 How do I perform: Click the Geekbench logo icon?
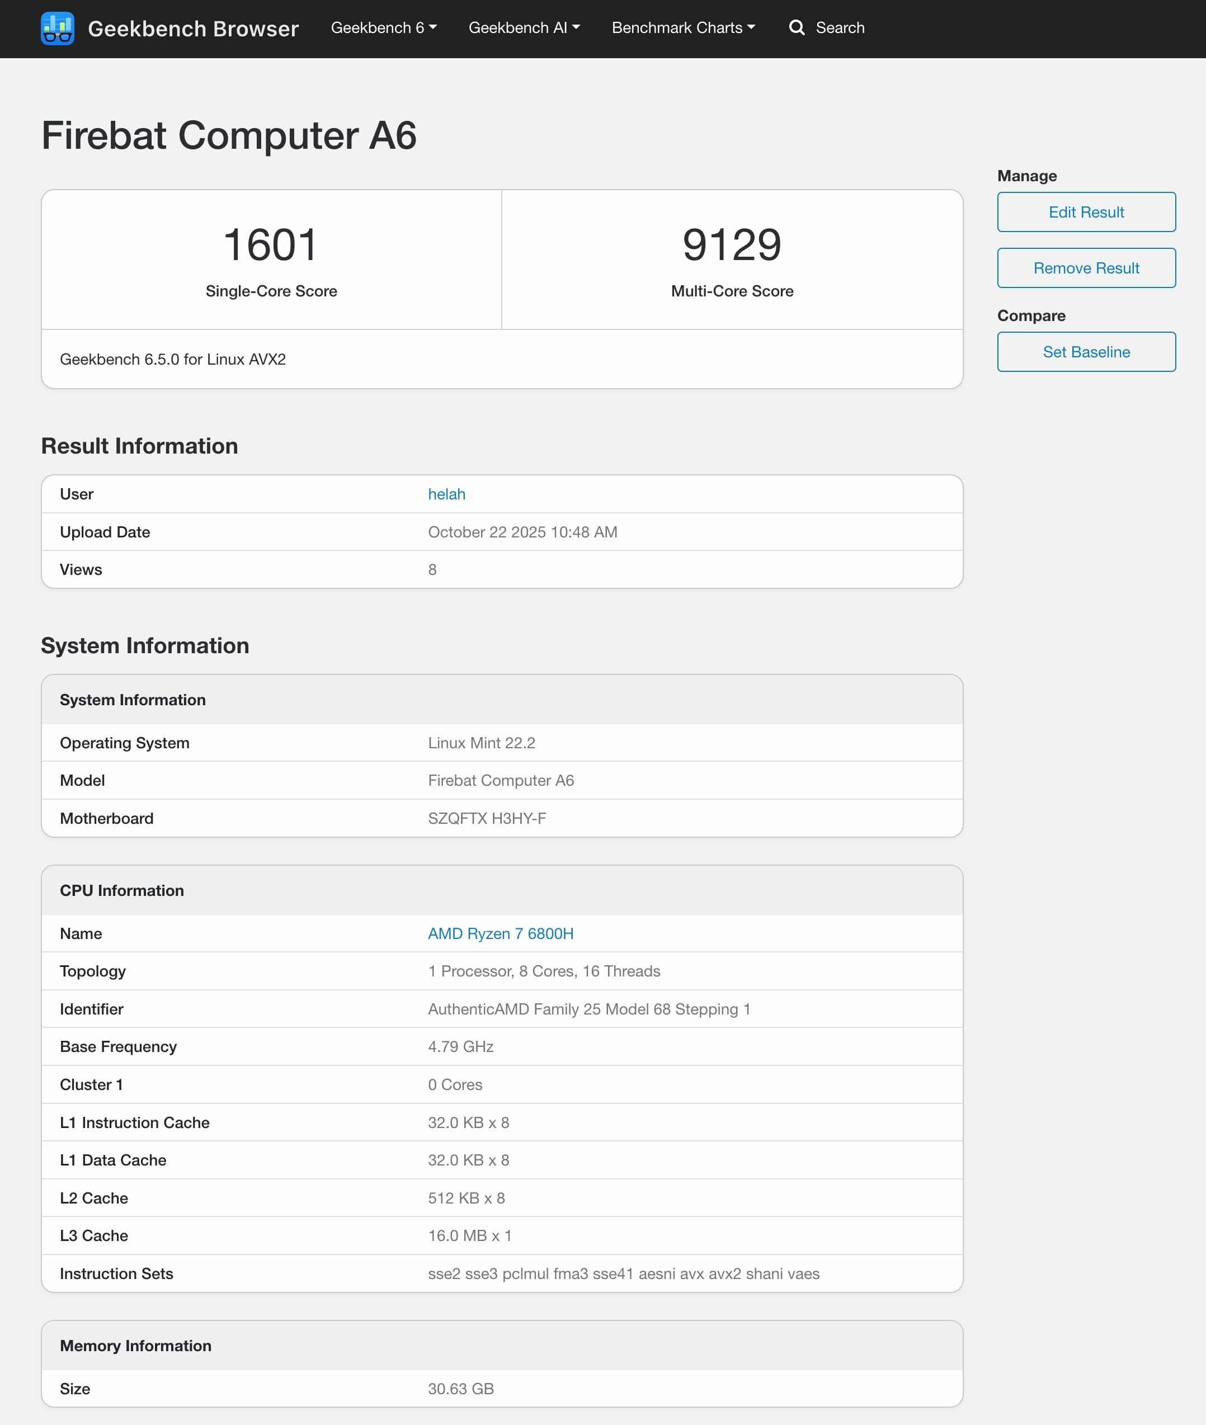58,28
